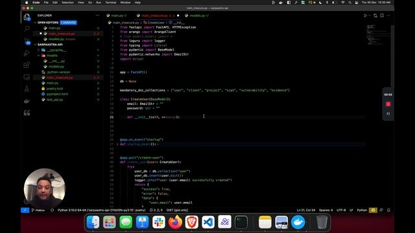Image resolution: width=415 pixels, height=233 pixels.
Task: Change the UTF-8 file encoding
Action: (341, 210)
